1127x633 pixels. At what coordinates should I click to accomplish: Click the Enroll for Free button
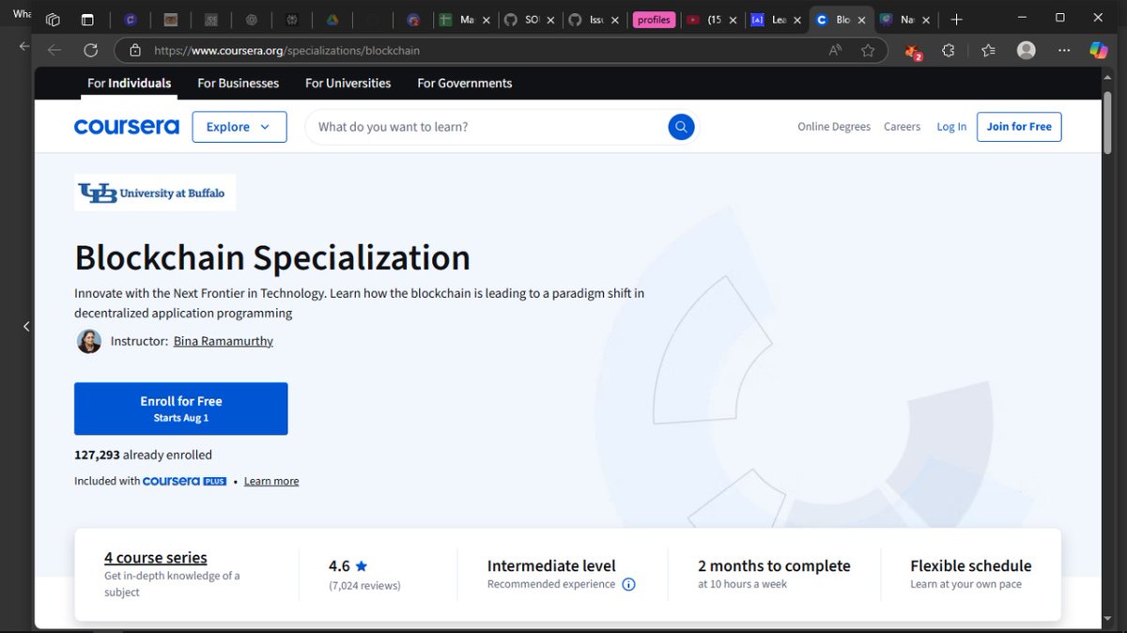(181, 409)
